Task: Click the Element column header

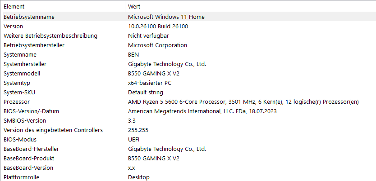Action: click(14, 7)
